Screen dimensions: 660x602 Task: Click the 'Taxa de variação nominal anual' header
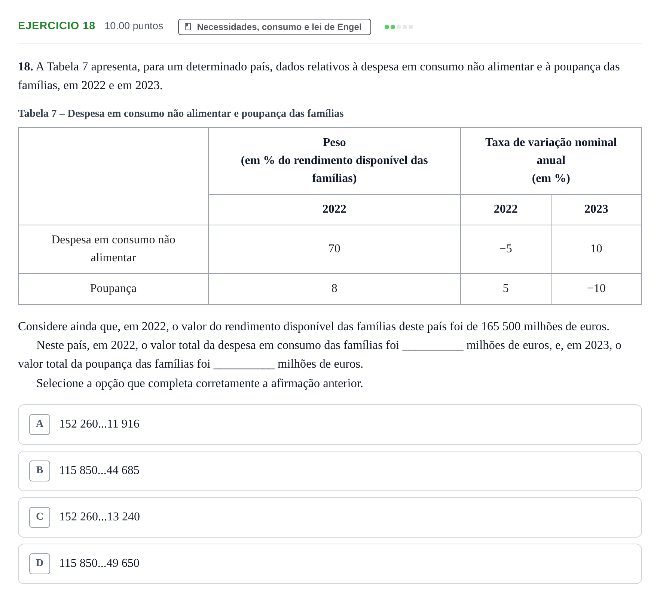click(551, 161)
